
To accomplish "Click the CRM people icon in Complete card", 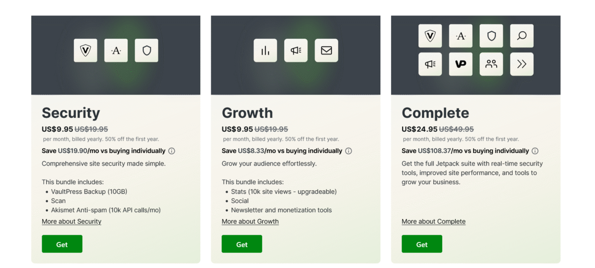I will [x=491, y=64].
